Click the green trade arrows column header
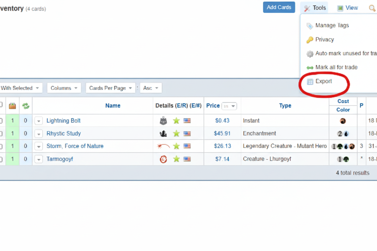This screenshot has width=377, height=251. (x=26, y=106)
